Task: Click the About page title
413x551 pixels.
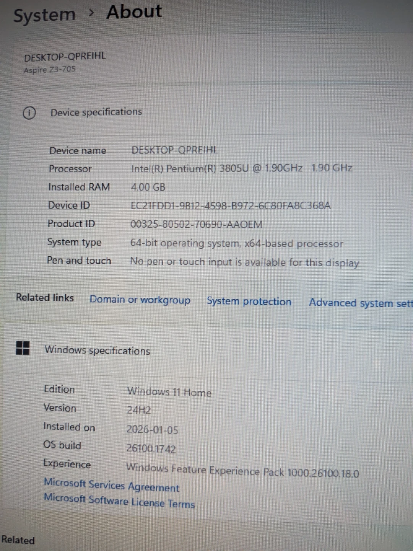Action: [134, 12]
